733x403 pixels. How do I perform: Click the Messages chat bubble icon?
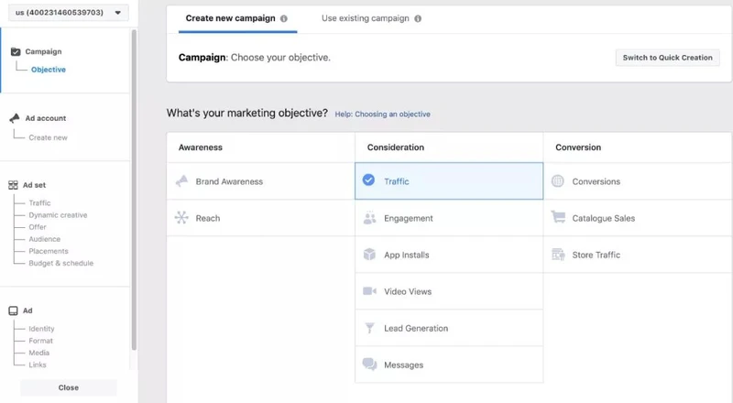click(370, 365)
